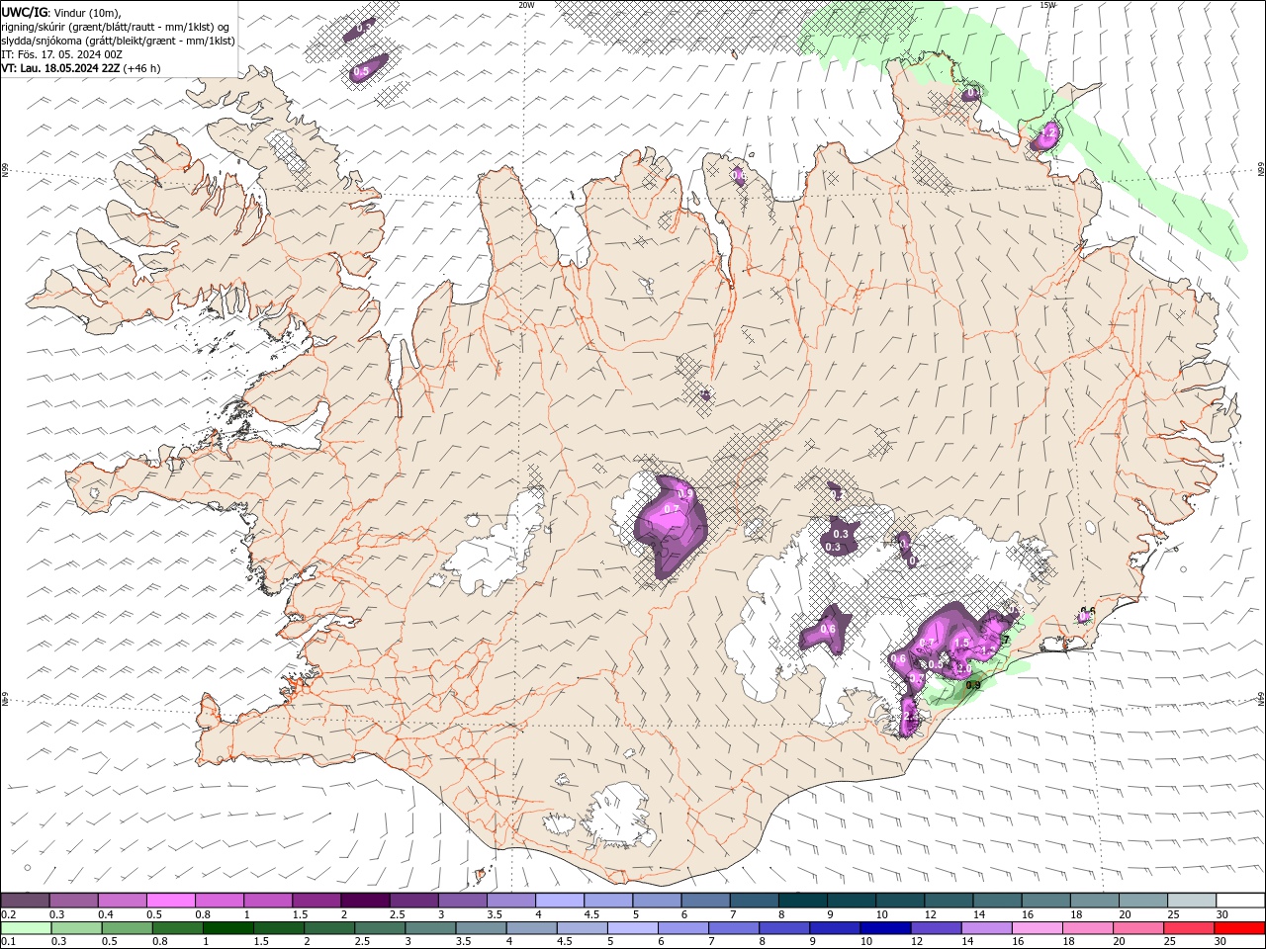Select the 1 darkest green swatch in the lower colorbar
Image resolution: width=1266 pixels, height=949 pixels.
(228, 928)
